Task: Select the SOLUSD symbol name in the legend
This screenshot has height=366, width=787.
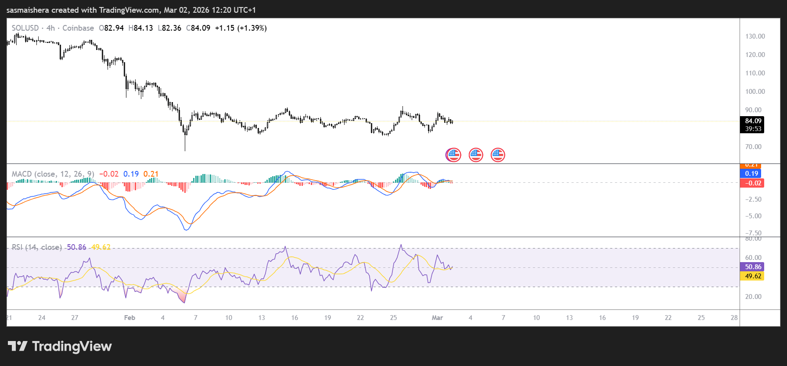Action: click(x=25, y=28)
